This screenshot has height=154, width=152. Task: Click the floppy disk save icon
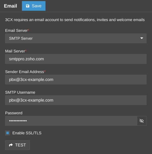(x=28, y=6)
